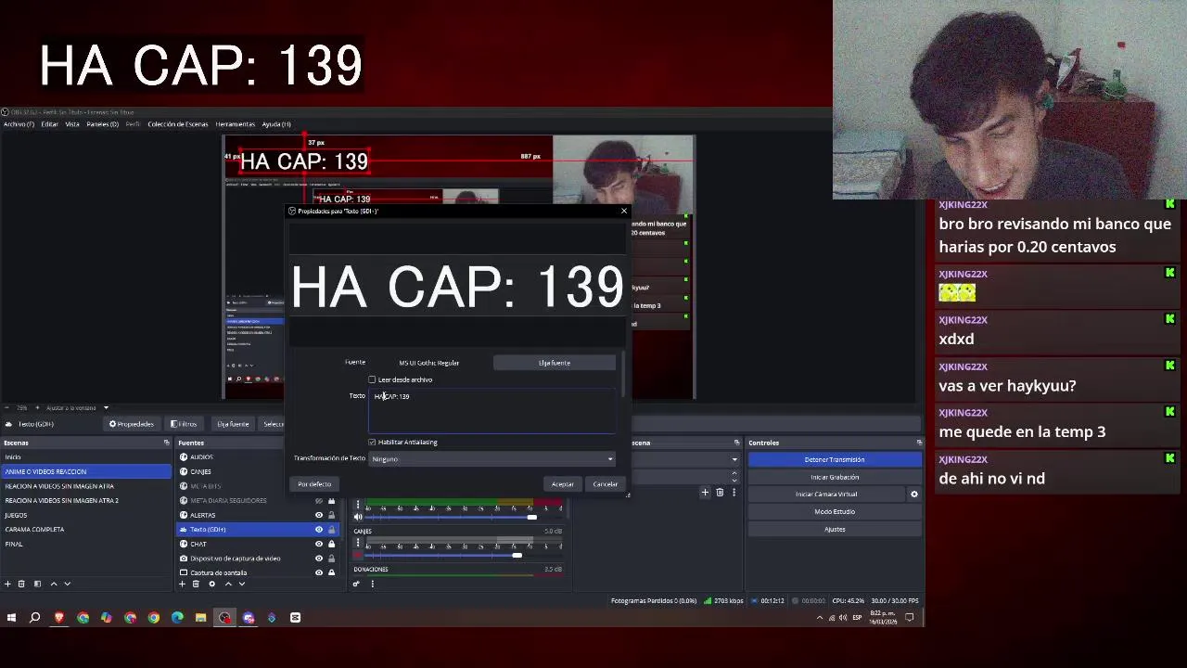Click 'Modo Estudio' button
Screen dimensions: 1187x668
[835, 512]
